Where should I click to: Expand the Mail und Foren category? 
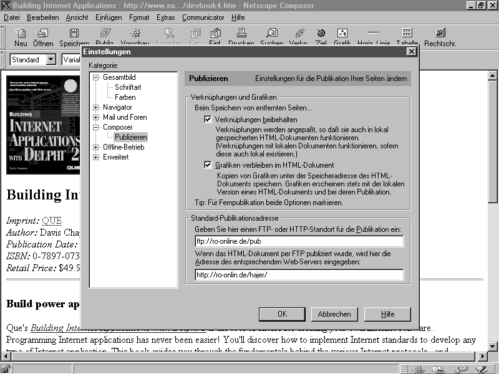click(x=96, y=117)
